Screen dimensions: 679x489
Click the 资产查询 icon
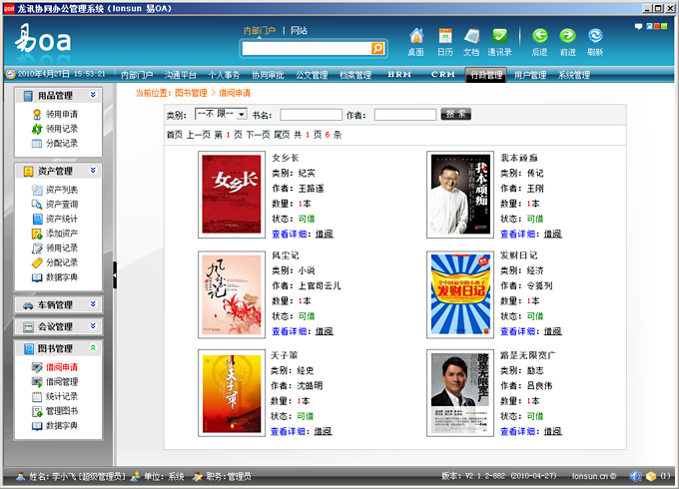(x=37, y=205)
